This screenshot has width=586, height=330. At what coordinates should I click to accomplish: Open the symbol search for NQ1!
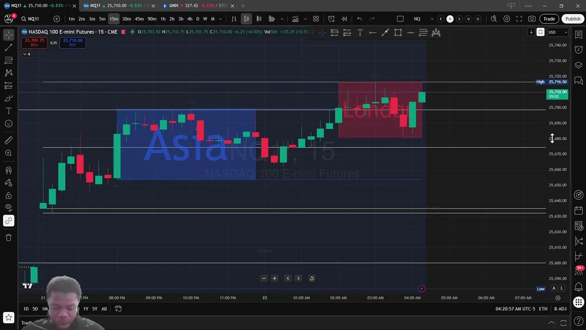(30, 19)
